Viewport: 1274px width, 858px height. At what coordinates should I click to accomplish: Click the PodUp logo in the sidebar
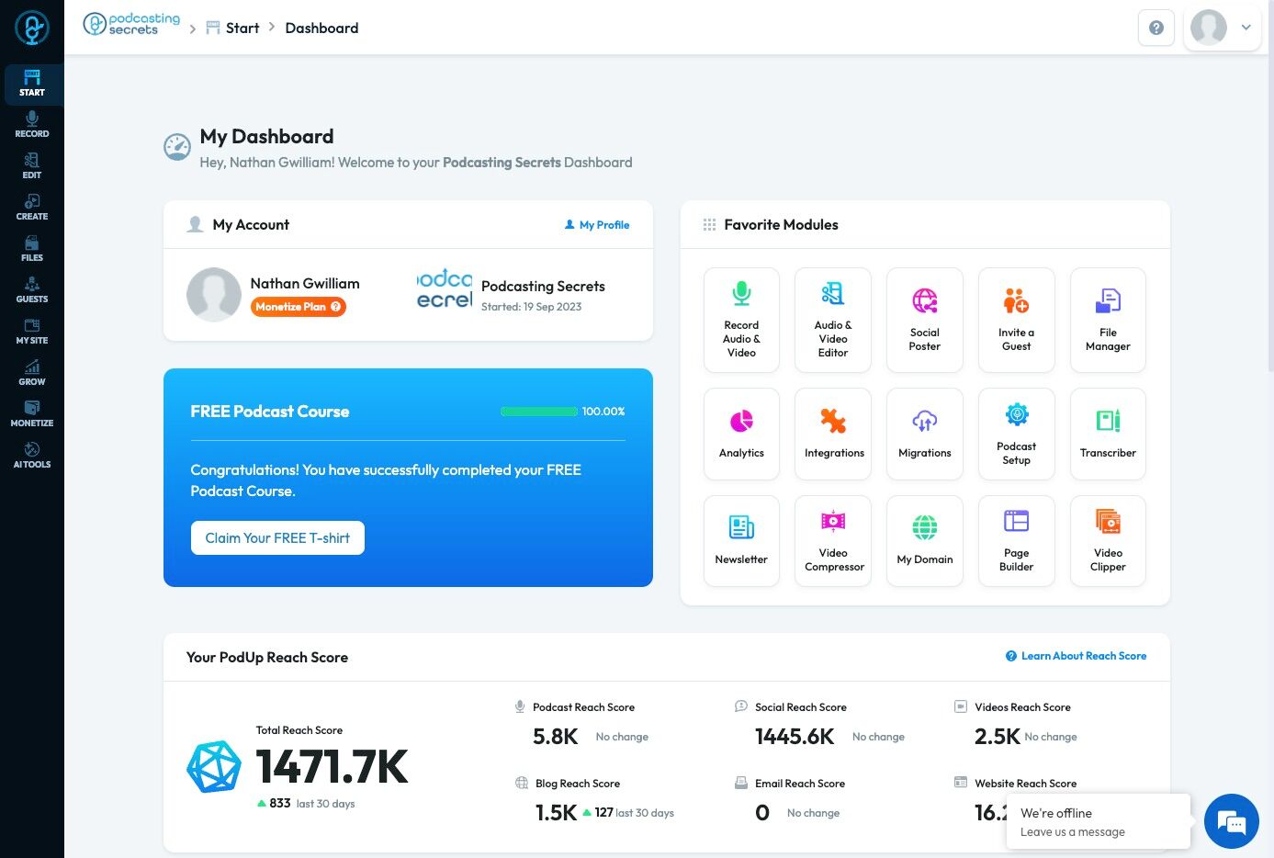[32, 28]
